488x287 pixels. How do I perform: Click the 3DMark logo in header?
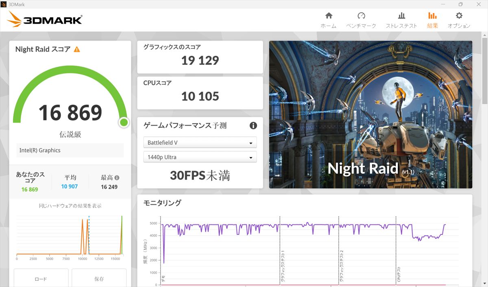(45, 19)
